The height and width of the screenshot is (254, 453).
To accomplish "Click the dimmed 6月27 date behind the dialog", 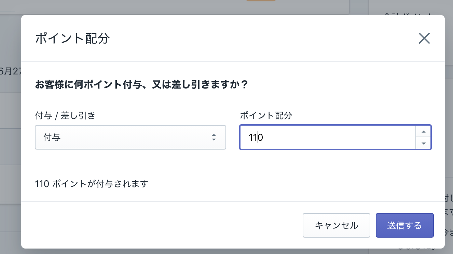I will [x=11, y=71].
